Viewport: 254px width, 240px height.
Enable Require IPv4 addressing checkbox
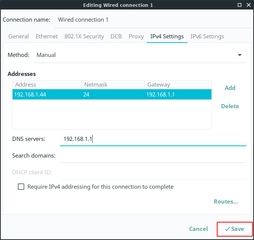(x=21, y=187)
